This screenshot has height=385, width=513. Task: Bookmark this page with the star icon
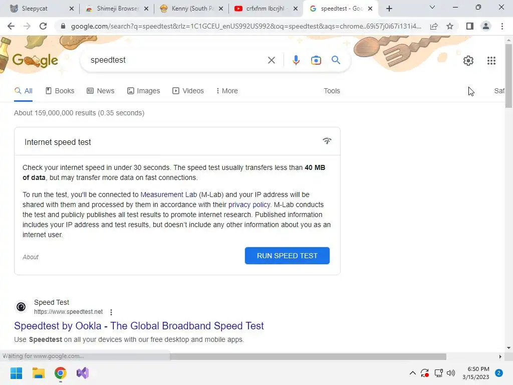coord(450,26)
